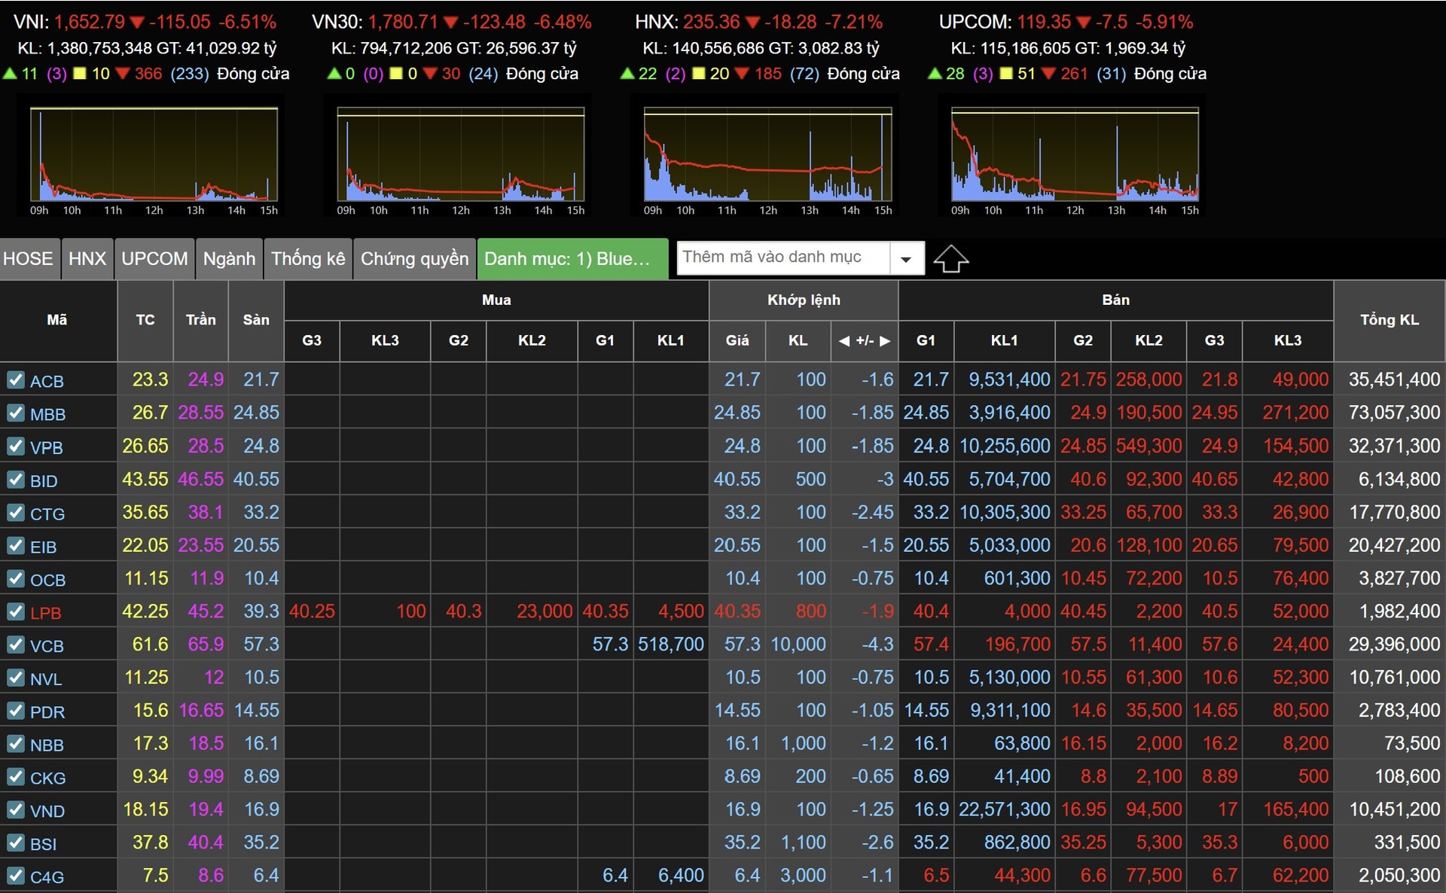The image size is (1446, 893).
Task: Click the right arrow next to the +/- header
Action: 885,341
